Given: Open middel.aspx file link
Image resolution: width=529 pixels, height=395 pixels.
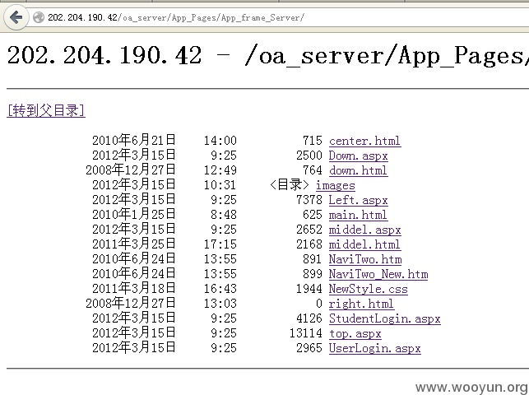Looking at the screenshot, I should tap(364, 230).
